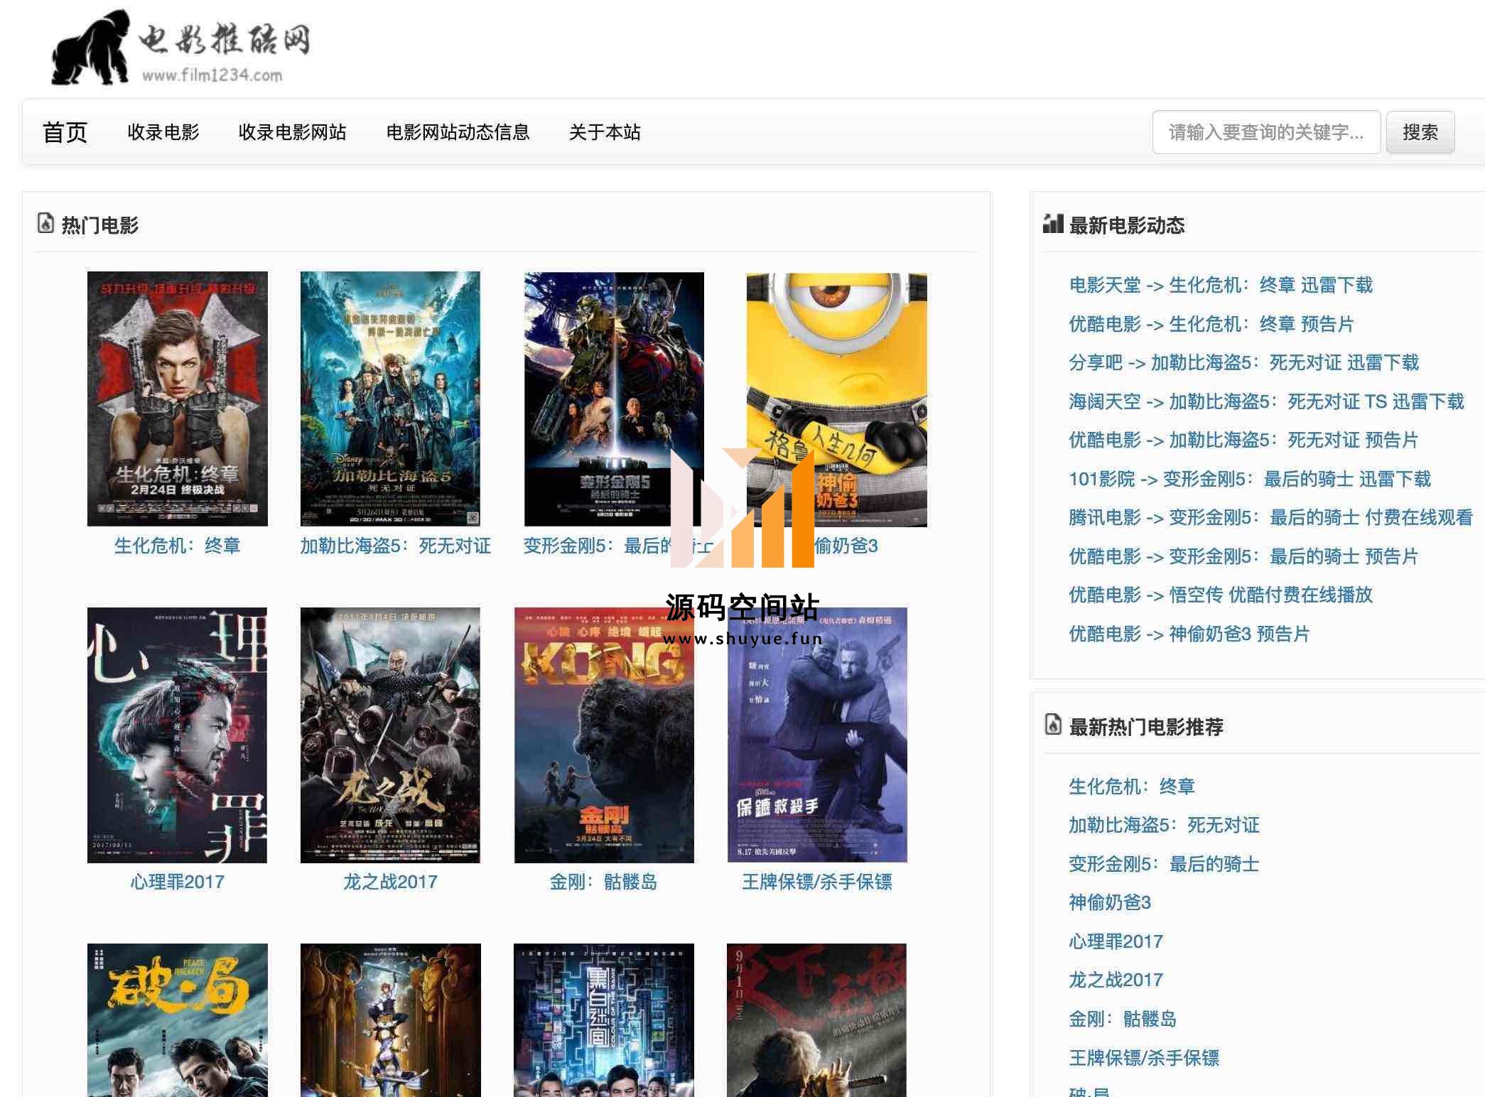Open the 加勒比海盗5 poster thumbnail
1485x1097 pixels.
pyautogui.click(x=390, y=399)
